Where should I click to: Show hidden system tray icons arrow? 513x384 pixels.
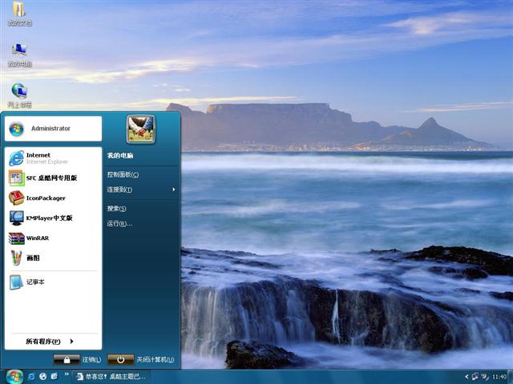point(467,376)
